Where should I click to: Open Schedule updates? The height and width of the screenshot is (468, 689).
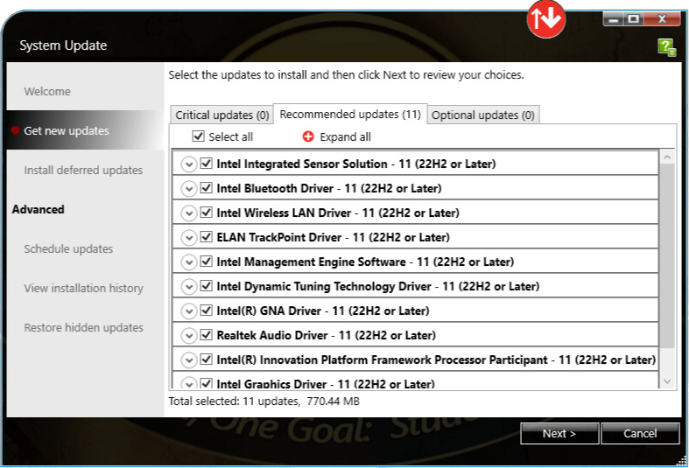point(68,248)
